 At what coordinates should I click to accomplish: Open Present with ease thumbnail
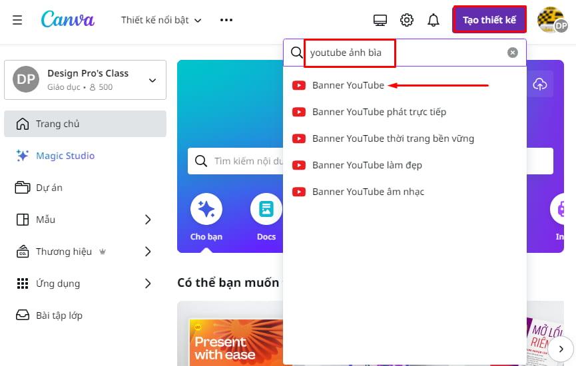(x=236, y=342)
